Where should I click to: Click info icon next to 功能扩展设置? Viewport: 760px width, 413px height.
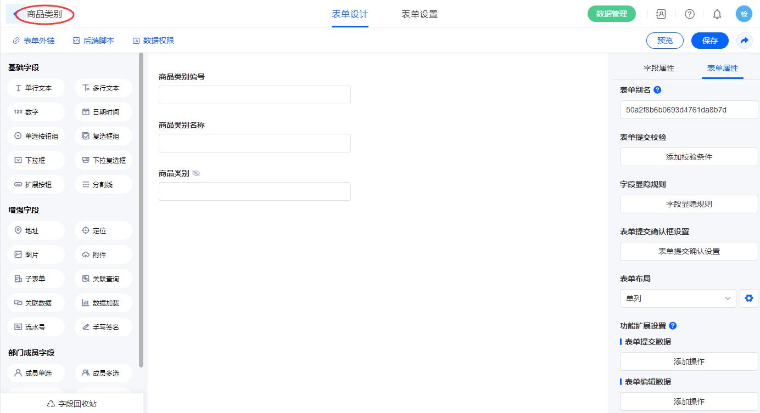pyautogui.click(x=673, y=326)
